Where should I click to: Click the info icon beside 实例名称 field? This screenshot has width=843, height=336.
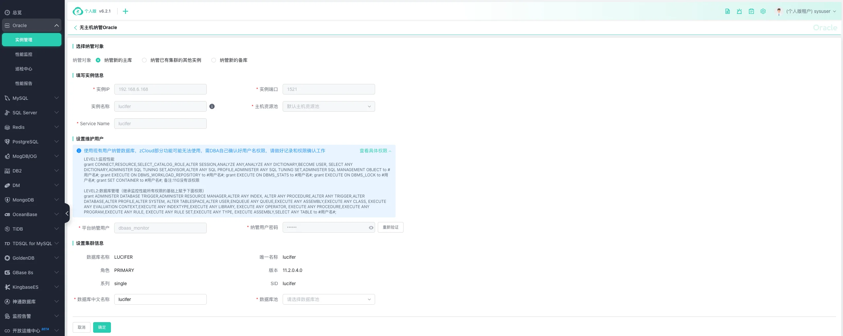(212, 106)
